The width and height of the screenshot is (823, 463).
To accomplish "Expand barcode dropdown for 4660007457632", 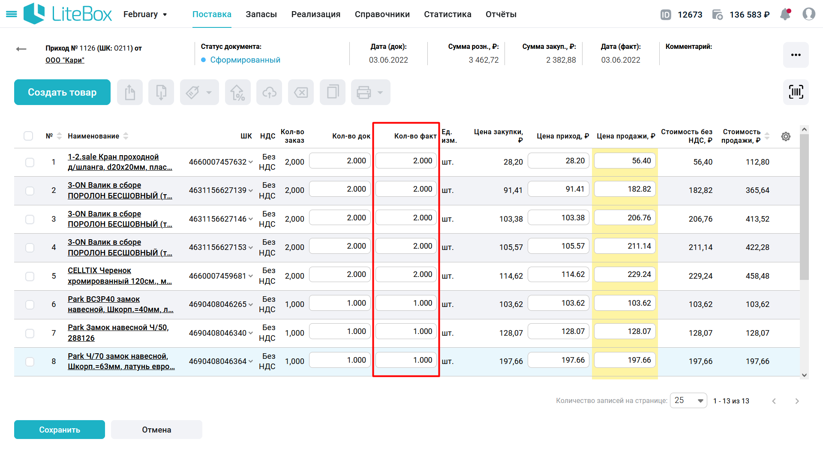I will [x=251, y=162].
